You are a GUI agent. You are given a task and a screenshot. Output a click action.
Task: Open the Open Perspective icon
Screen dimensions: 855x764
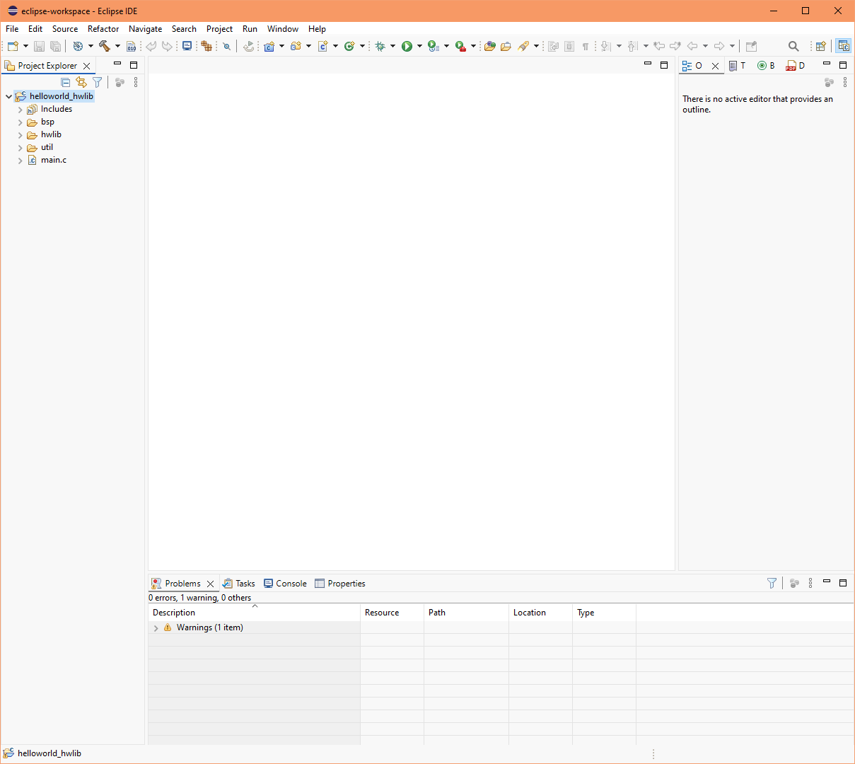coord(820,46)
